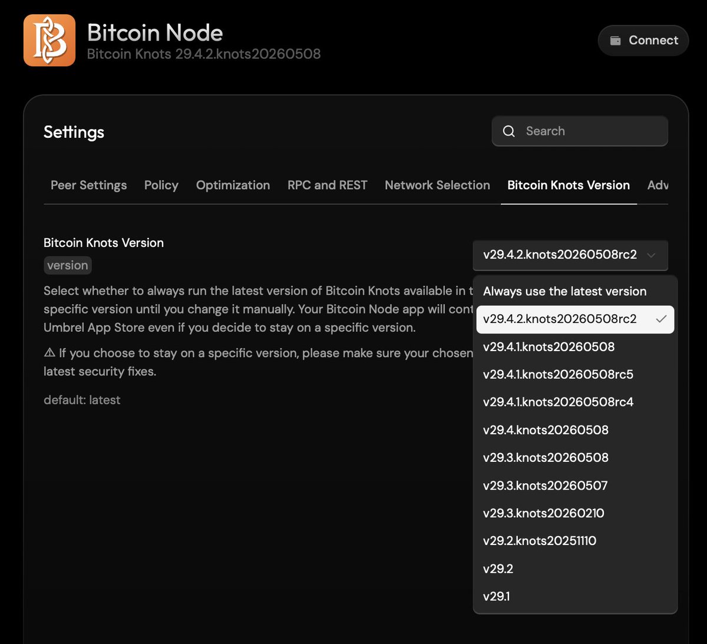The height and width of the screenshot is (644, 707).
Task: Select version v29.3.knots20260508
Action: (x=575, y=458)
